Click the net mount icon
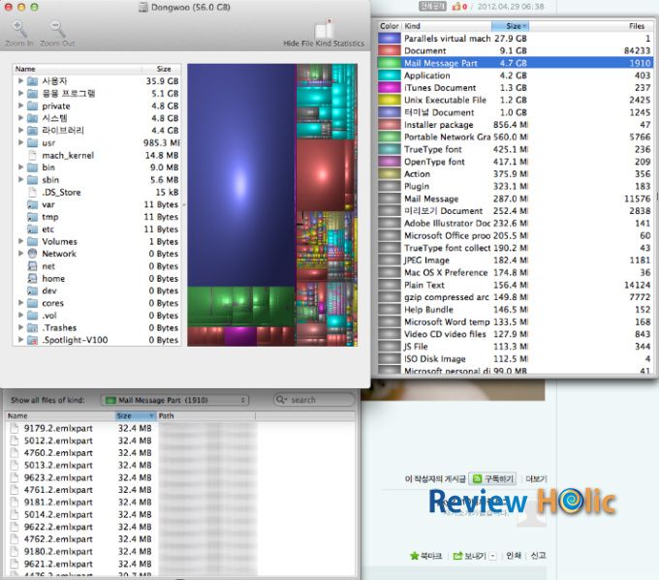659x580 pixels. (32, 266)
